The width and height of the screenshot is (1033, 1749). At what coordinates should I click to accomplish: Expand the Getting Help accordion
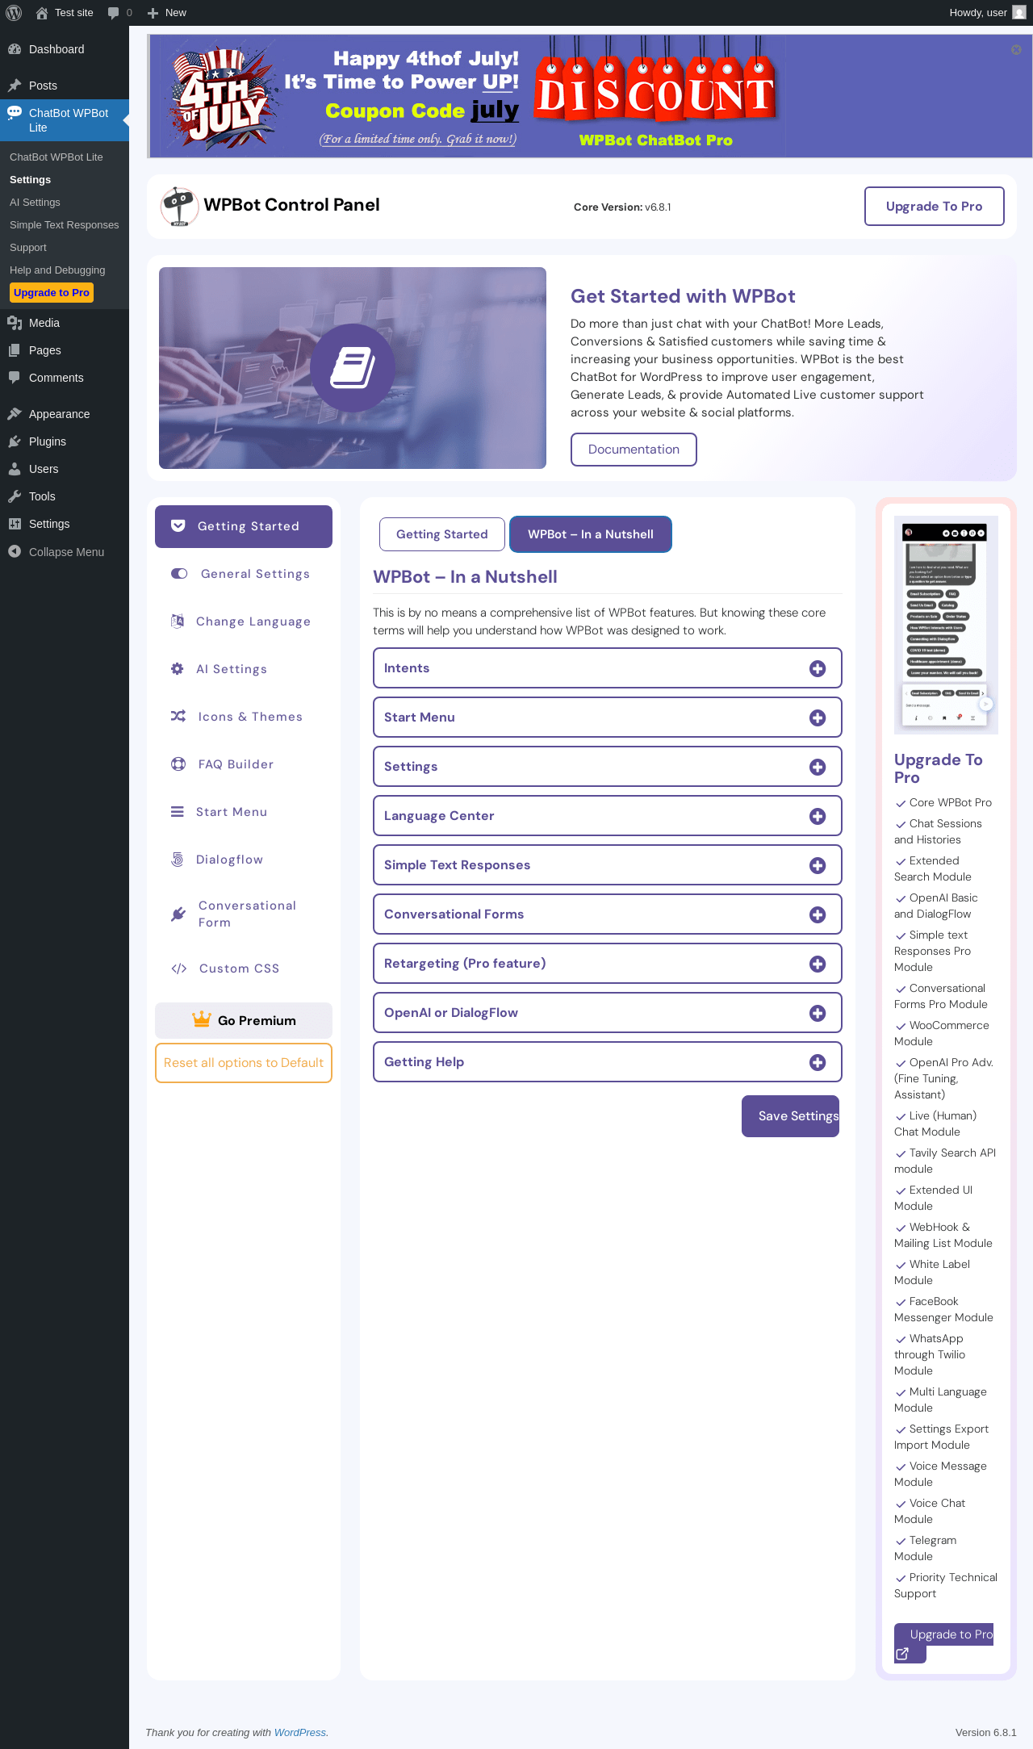(608, 1062)
